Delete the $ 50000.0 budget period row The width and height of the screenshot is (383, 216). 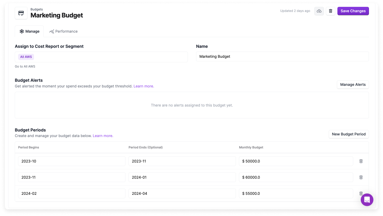coord(361,161)
